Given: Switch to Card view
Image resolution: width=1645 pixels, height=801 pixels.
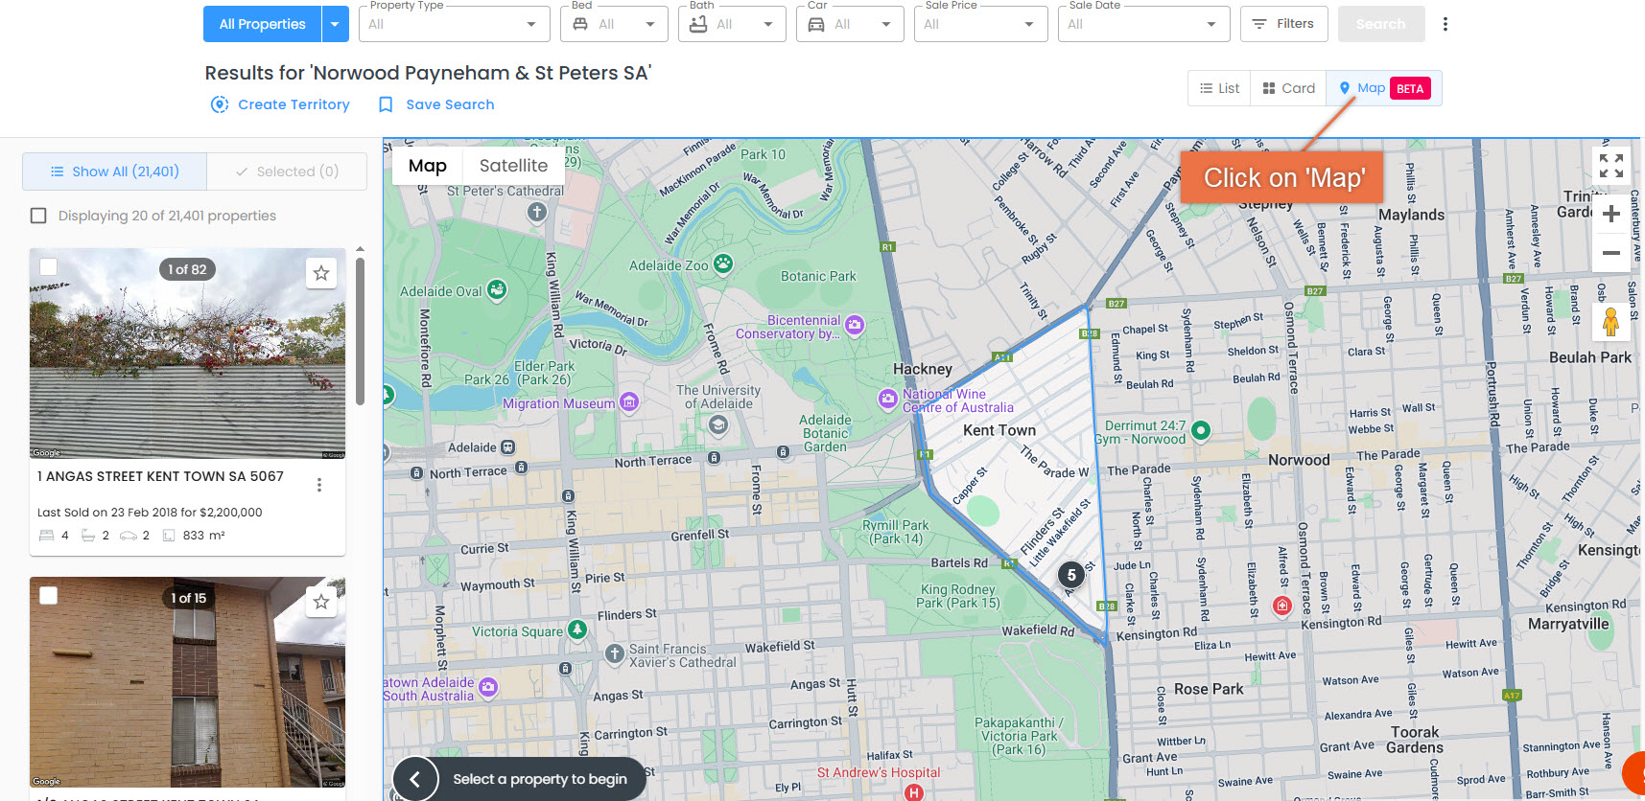Looking at the screenshot, I should coord(1288,88).
